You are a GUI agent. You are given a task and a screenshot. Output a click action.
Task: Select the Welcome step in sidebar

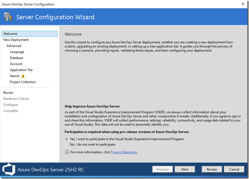(30, 34)
